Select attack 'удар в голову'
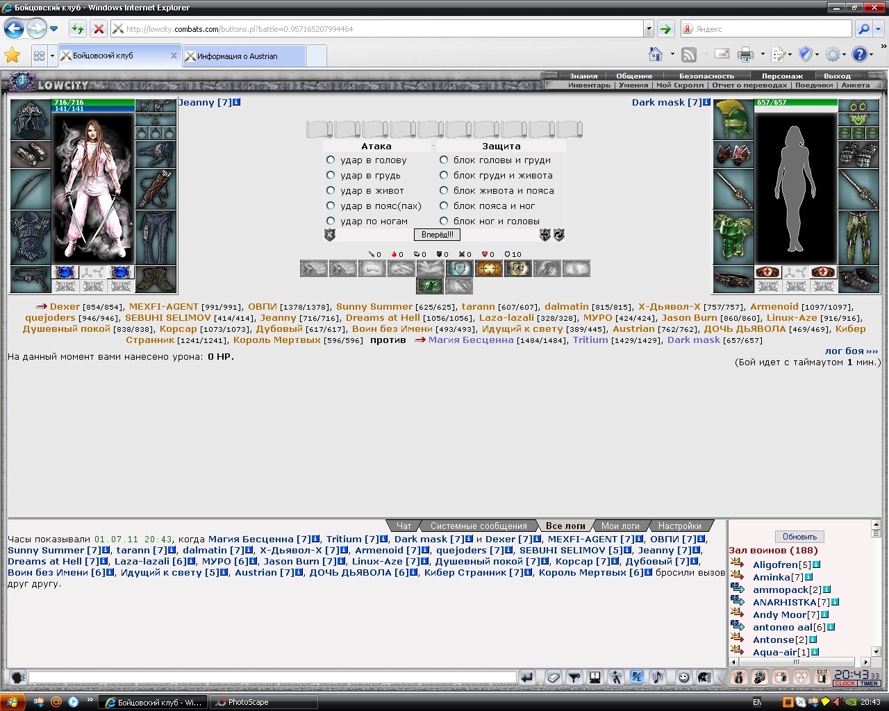Screen dimensions: 889x711 (331, 160)
